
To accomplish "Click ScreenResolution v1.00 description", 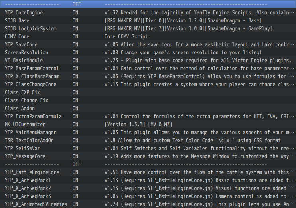I will click(x=183, y=52).
